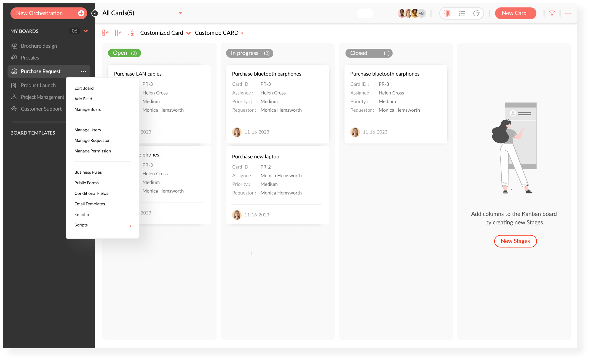This screenshot has height=362, width=591.
Task: Select Manage Permission from the menu
Action: click(x=93, y=151)
